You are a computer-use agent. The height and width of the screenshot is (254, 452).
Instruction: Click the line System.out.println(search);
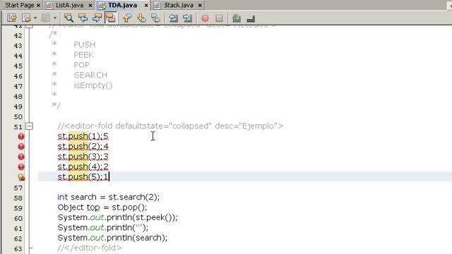112,238
